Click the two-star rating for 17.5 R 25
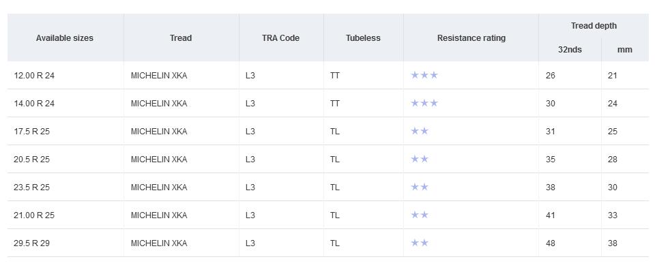 420,131
